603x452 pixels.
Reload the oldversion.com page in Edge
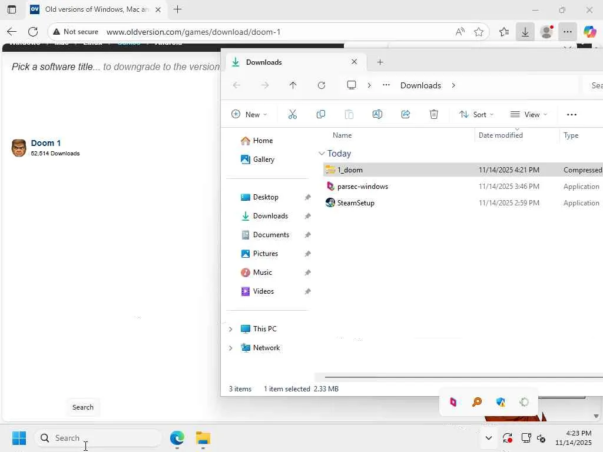(33, 32)
